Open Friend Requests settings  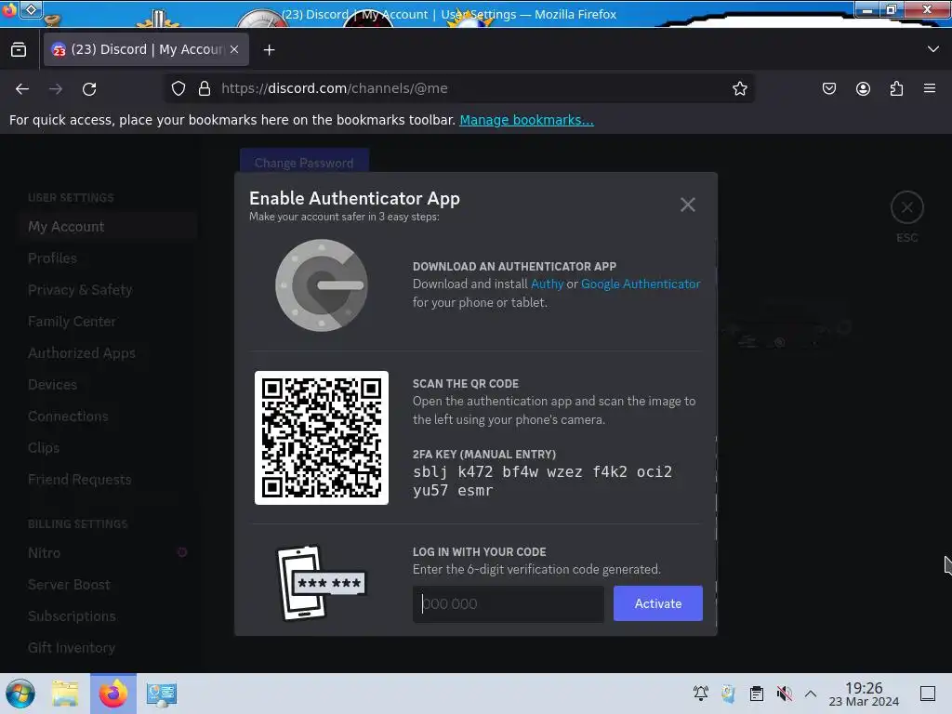[107, 479]
